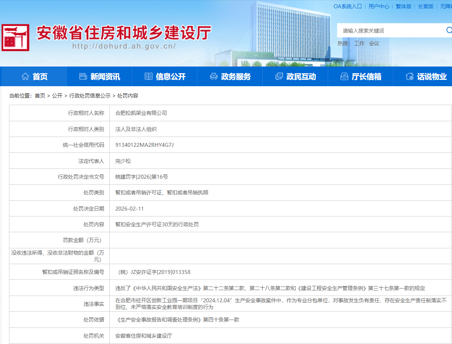
Task: Click the label 处罚决定日期
Action: (x=89, y=209)
